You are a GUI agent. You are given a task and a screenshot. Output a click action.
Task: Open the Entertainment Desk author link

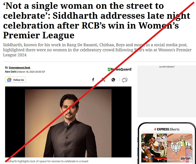20,67
